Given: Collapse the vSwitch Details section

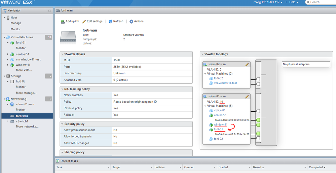Looking at the screenshot, I should [62, 54].
